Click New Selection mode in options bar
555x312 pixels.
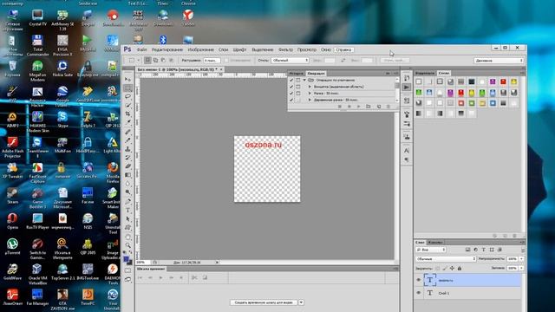tap(147, 61)
